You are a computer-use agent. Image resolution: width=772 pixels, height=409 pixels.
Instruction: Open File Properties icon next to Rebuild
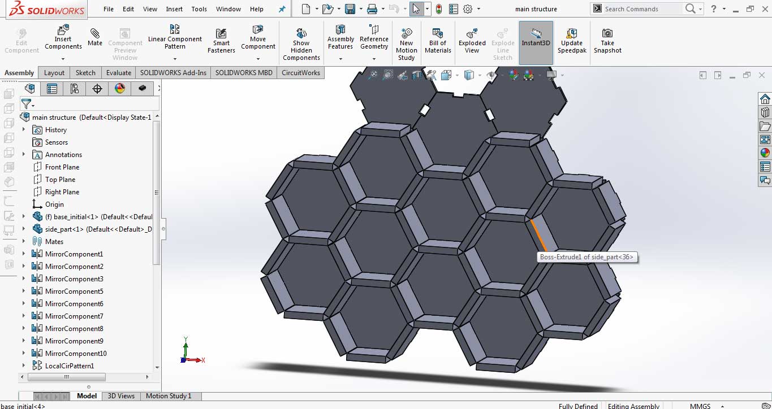pyautogui.click(x=453, y=9)
